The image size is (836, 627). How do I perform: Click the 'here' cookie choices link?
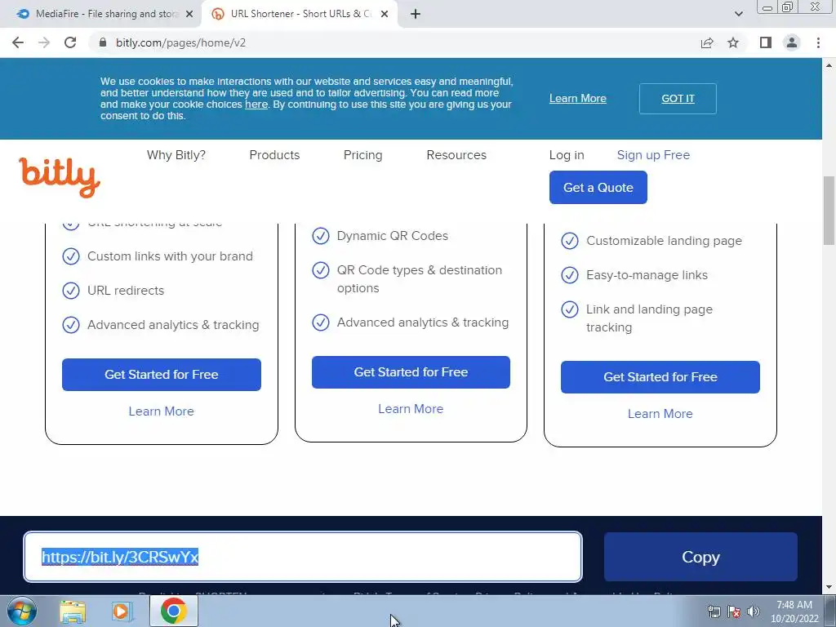(256, 104)
